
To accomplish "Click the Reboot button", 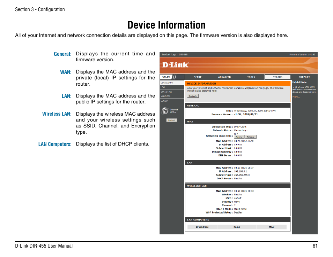I will coord(172,120).
